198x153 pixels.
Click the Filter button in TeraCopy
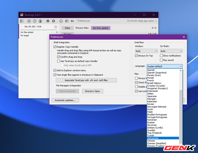(67, 28)
